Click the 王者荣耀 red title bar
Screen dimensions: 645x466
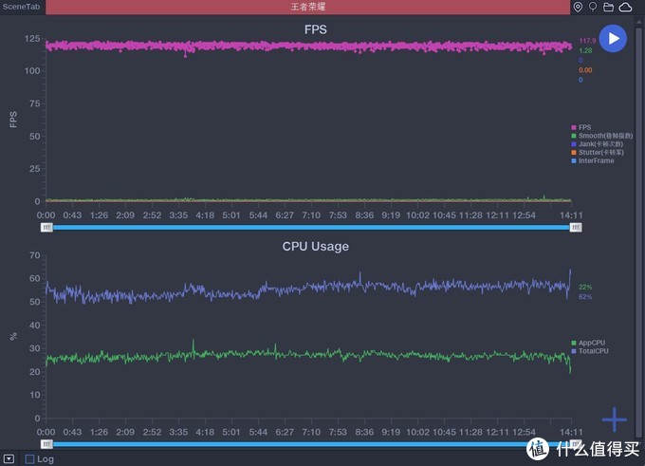(307, 7)
